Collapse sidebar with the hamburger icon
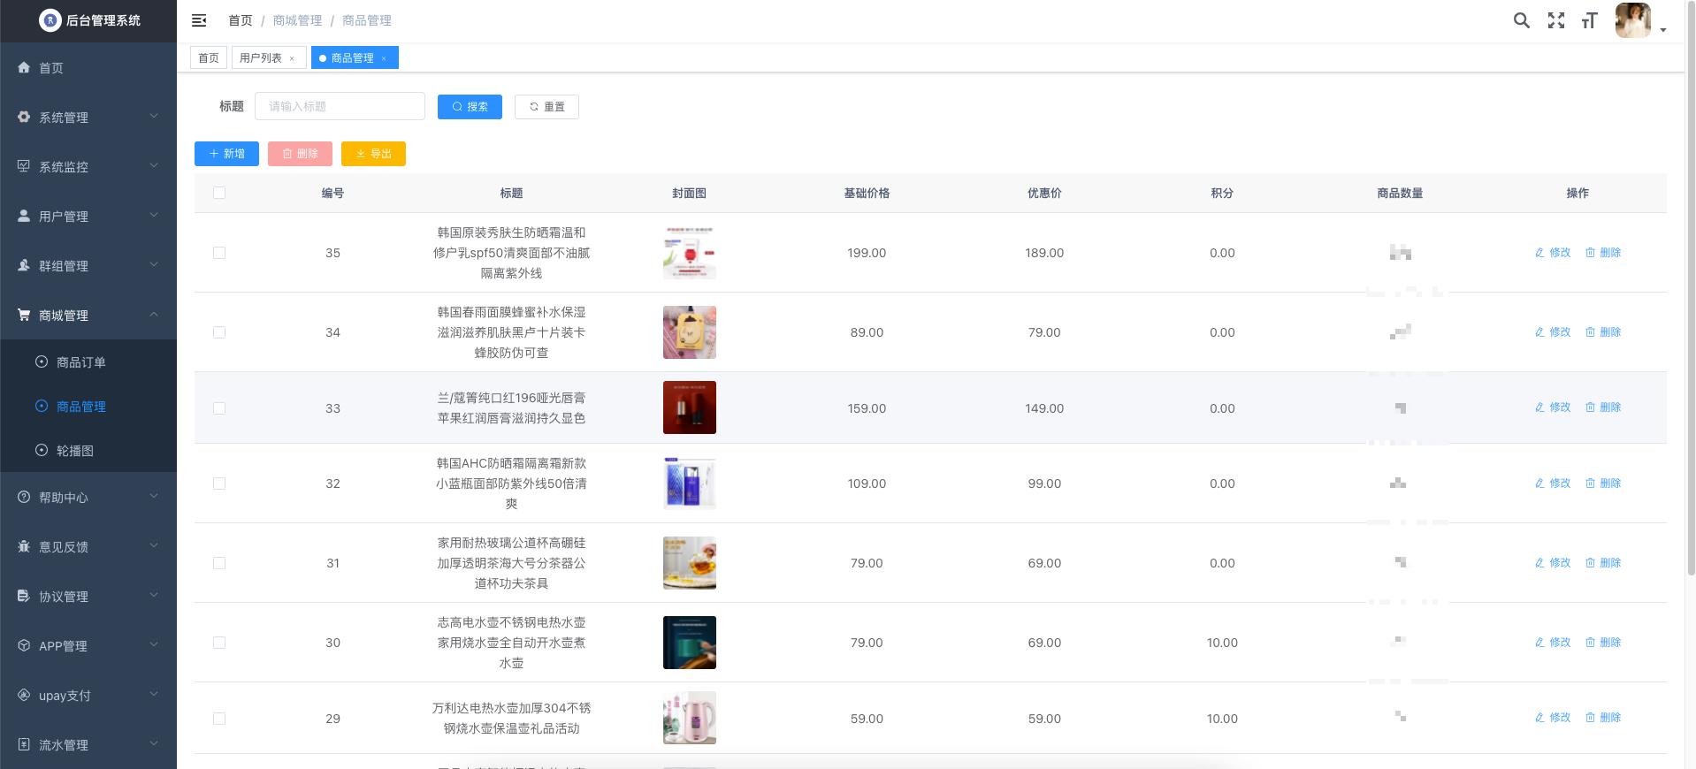The width and height of the screenshot is (1696, 769). [199, 20]
